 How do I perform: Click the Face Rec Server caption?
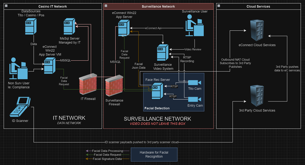[158, 80]
